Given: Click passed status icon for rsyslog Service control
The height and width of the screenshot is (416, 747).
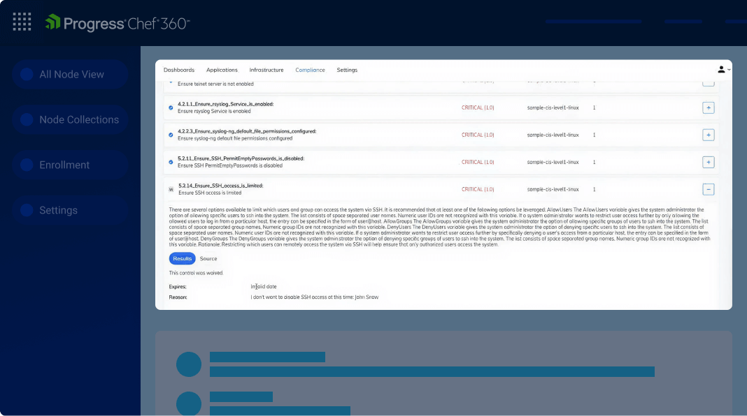Looking at the screenshot, I should point(171,108).
